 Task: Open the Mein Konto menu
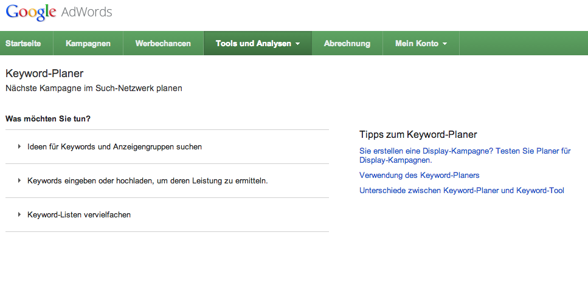[417, 44]
